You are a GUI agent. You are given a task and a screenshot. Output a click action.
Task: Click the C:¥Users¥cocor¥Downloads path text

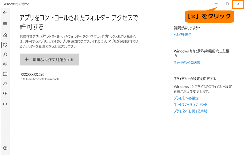pyautogui.click(x=40, y=79)
